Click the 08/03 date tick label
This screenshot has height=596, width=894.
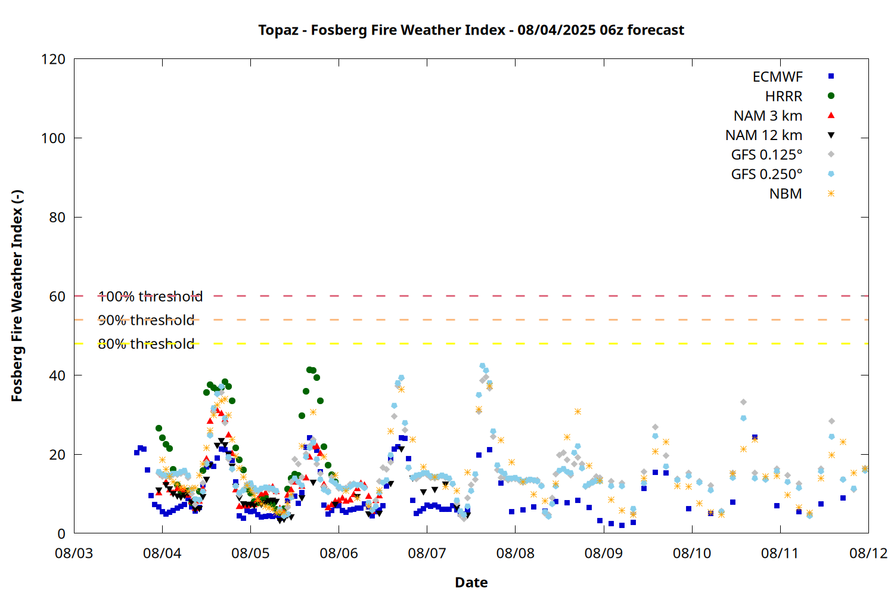pyautogui.click(x=74, y=553)
